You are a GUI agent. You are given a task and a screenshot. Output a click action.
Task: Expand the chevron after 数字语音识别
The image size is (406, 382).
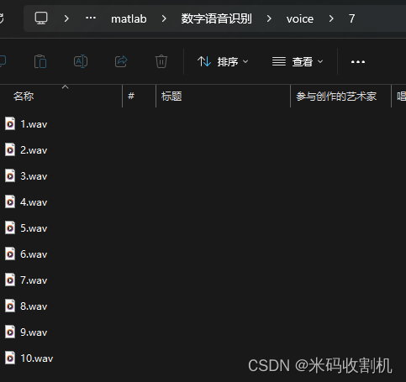tap(269, 18)
